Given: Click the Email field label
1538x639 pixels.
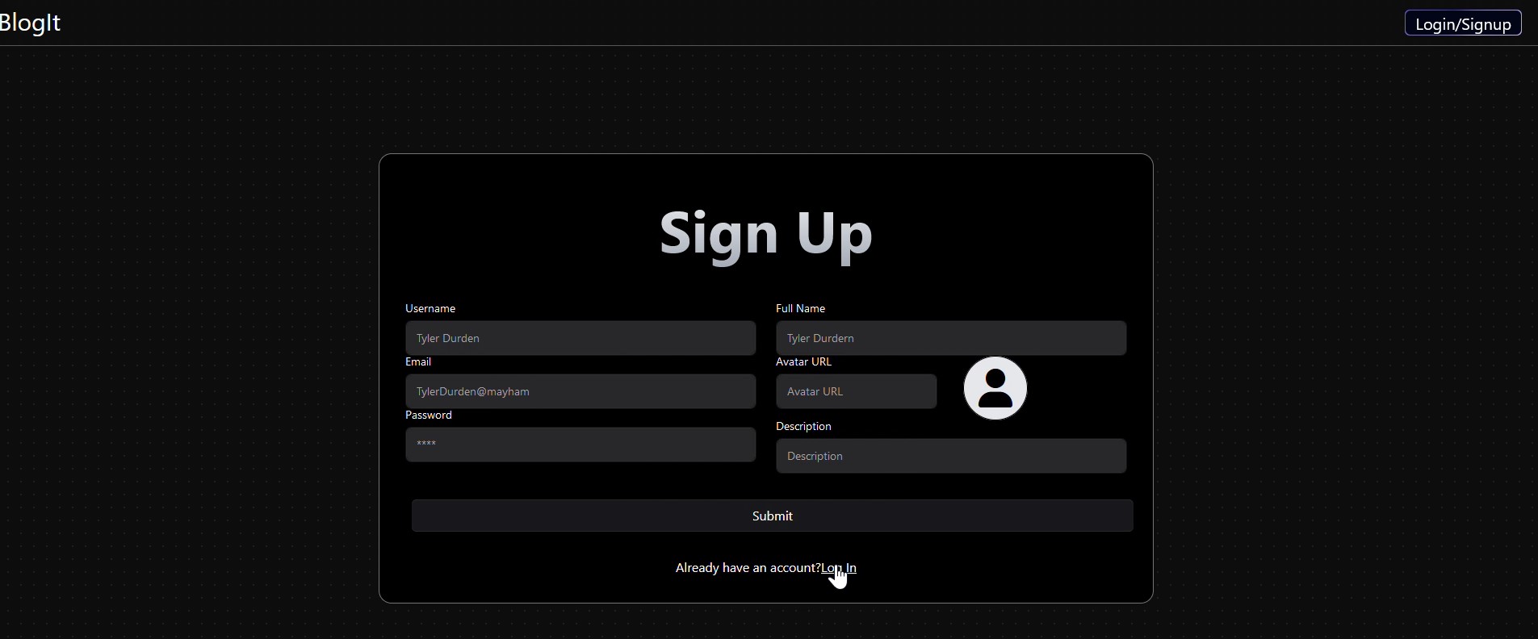Looking at the screenshot, I should 418,361.
